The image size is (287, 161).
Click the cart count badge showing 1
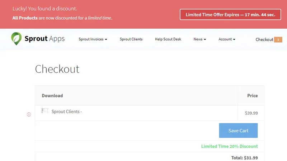(x=278, y=40)
